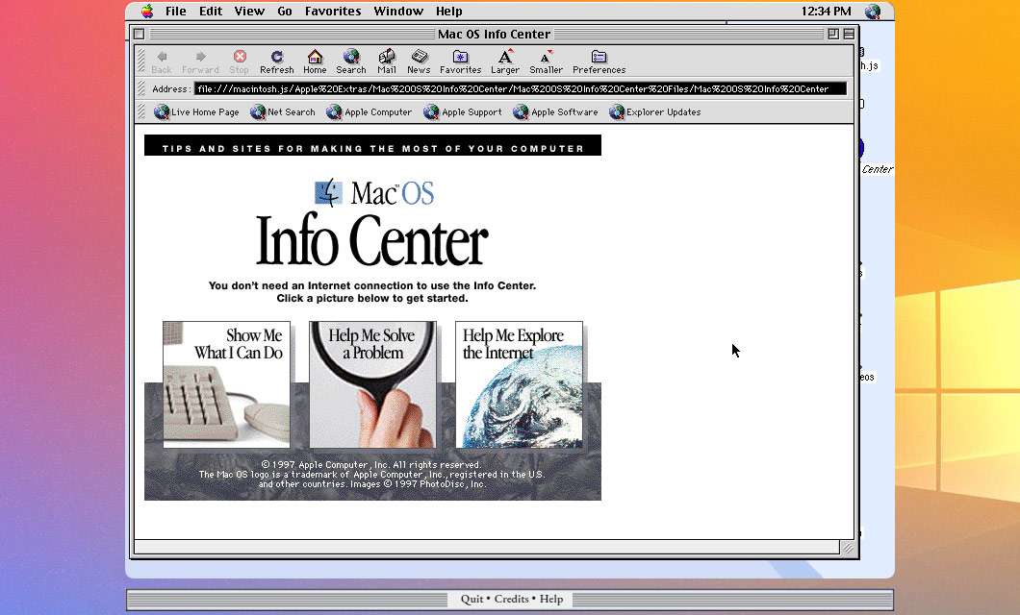
Task: Open the Apple menu
Action: 147,11
